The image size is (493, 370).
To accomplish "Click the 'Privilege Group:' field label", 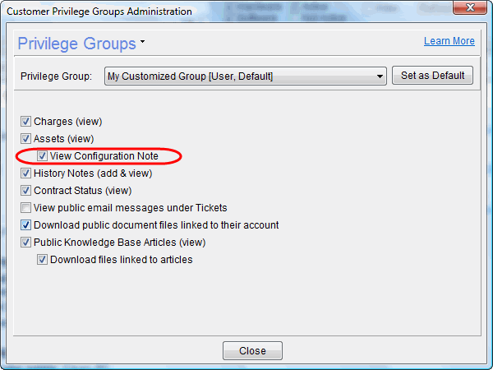I will 58,76.
